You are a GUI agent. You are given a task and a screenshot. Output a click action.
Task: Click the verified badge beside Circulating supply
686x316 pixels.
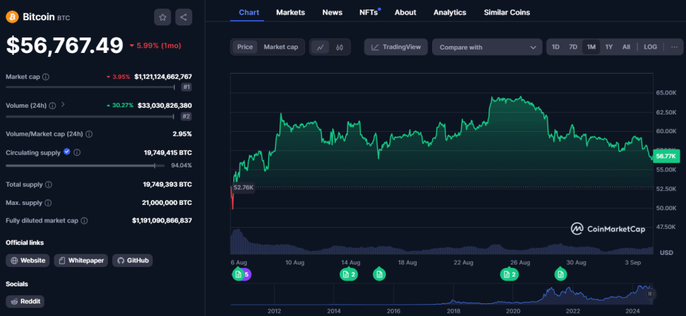[x=67, y=152]
